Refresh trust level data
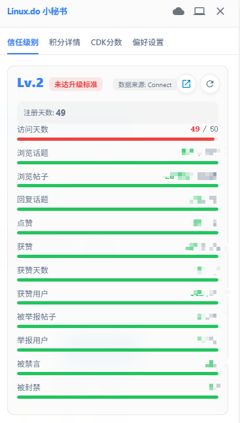This screenshot has width=240, height=423. point(210,84)
